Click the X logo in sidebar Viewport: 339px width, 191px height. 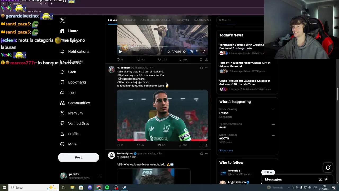pos(63,20)
